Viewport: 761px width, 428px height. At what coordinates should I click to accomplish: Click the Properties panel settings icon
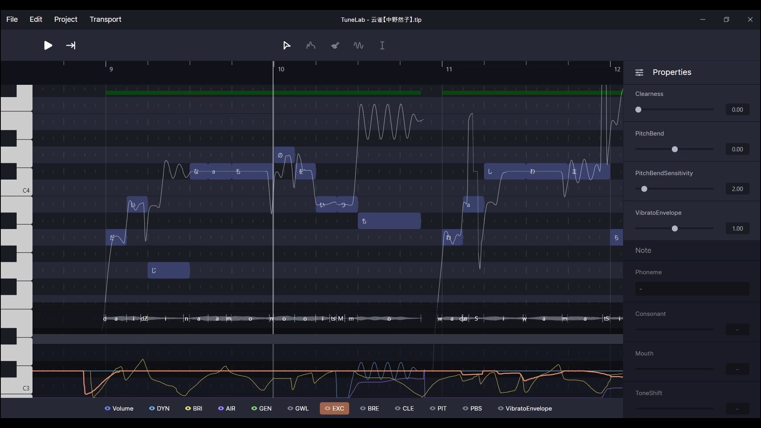click(639, 73)
